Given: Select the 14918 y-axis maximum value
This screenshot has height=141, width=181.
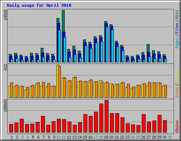Looking at the screenshot, I should point(5,15).
